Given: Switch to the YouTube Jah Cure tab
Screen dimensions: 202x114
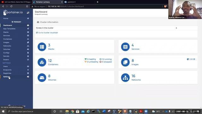Looking at the screenshot, I should tap(16, 2).
